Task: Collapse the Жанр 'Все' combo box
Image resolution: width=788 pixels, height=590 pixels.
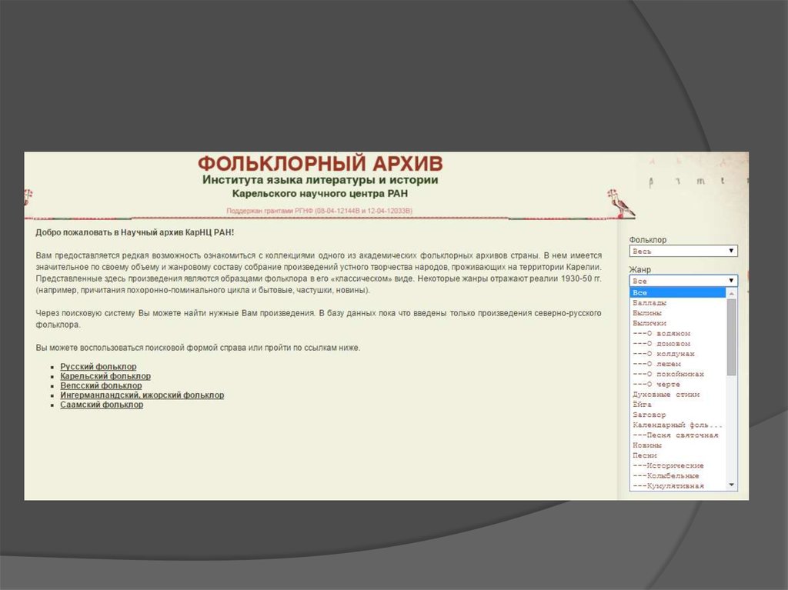Action: pos(683,281)
